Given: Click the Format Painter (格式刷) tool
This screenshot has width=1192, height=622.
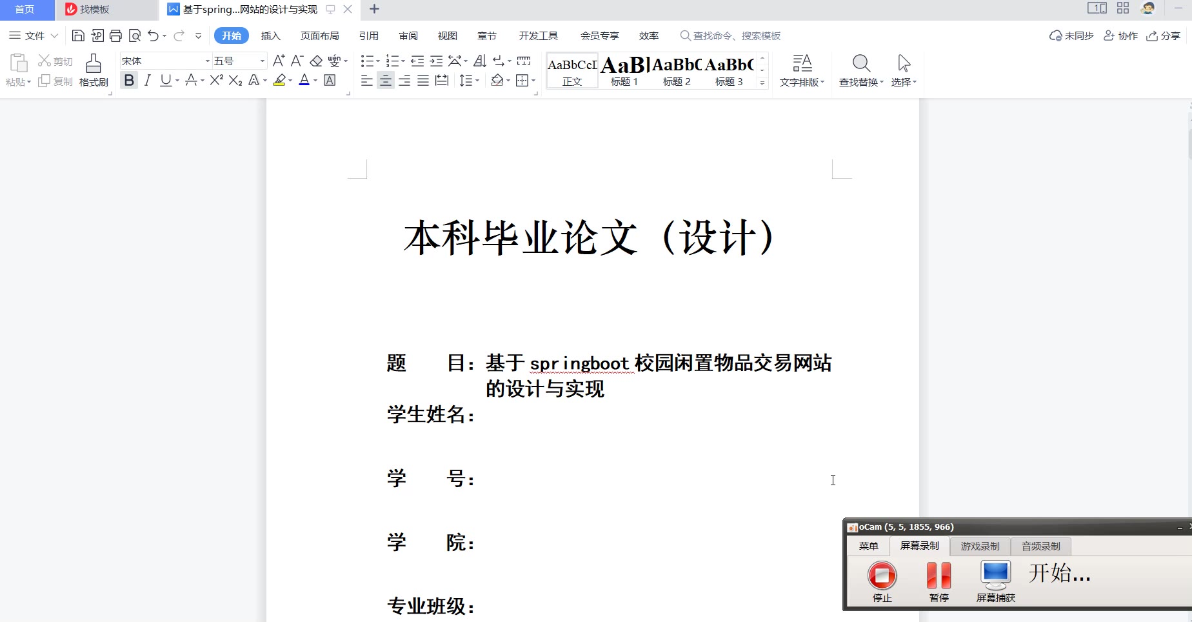Looking at the screenshot, I should 94,70.
